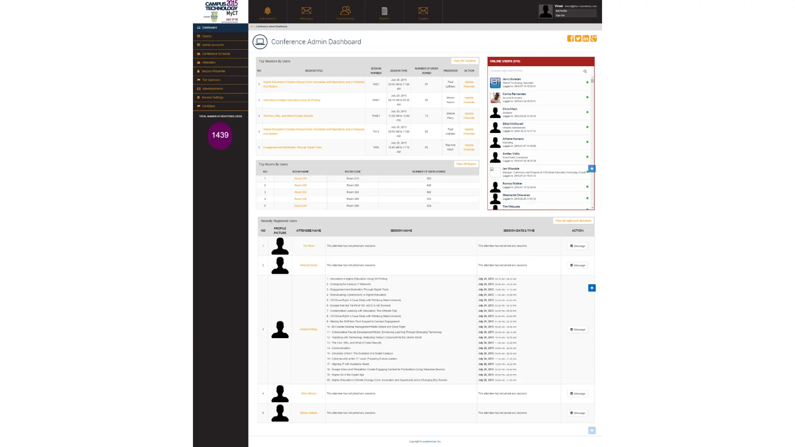The image size is (795, 447).
Task: Click Vinod's profile avatar in header
Action: point(545,11)
